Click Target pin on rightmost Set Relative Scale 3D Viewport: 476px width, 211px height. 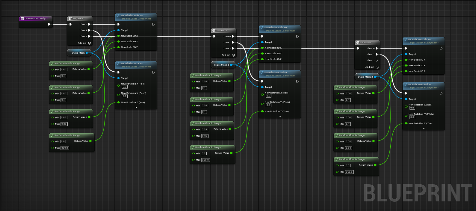pos(406,54)
